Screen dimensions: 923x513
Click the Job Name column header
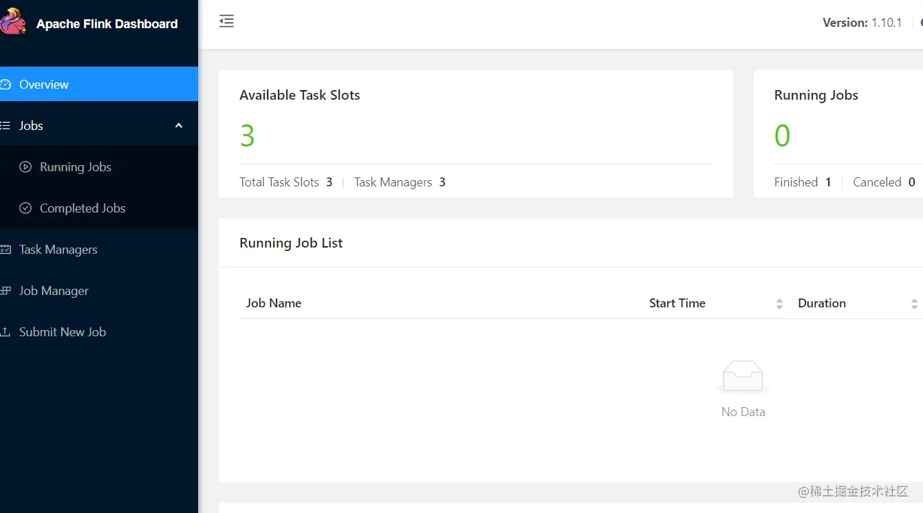coord(274,303)
